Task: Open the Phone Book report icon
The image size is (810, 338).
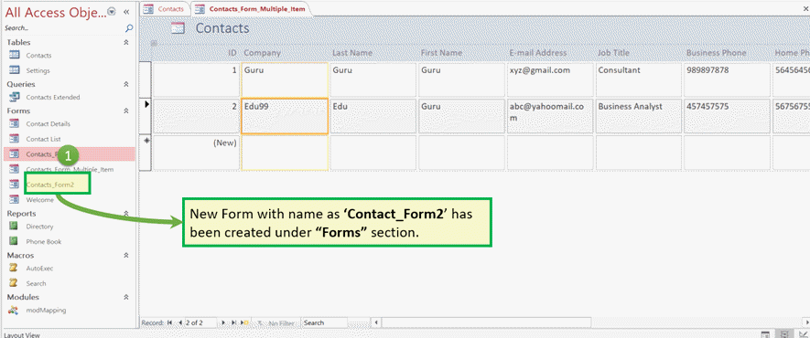Action: tap(15, 241)
